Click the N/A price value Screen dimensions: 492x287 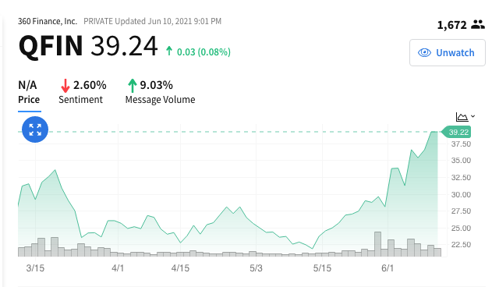coord(27,85)
